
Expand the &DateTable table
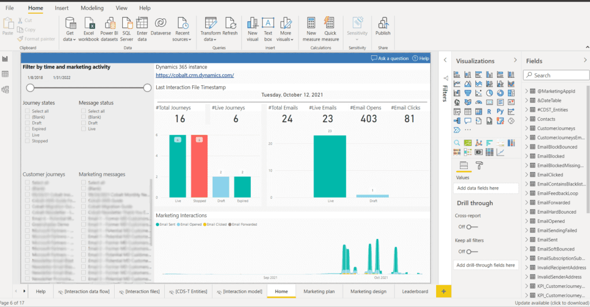pos(527,100)
